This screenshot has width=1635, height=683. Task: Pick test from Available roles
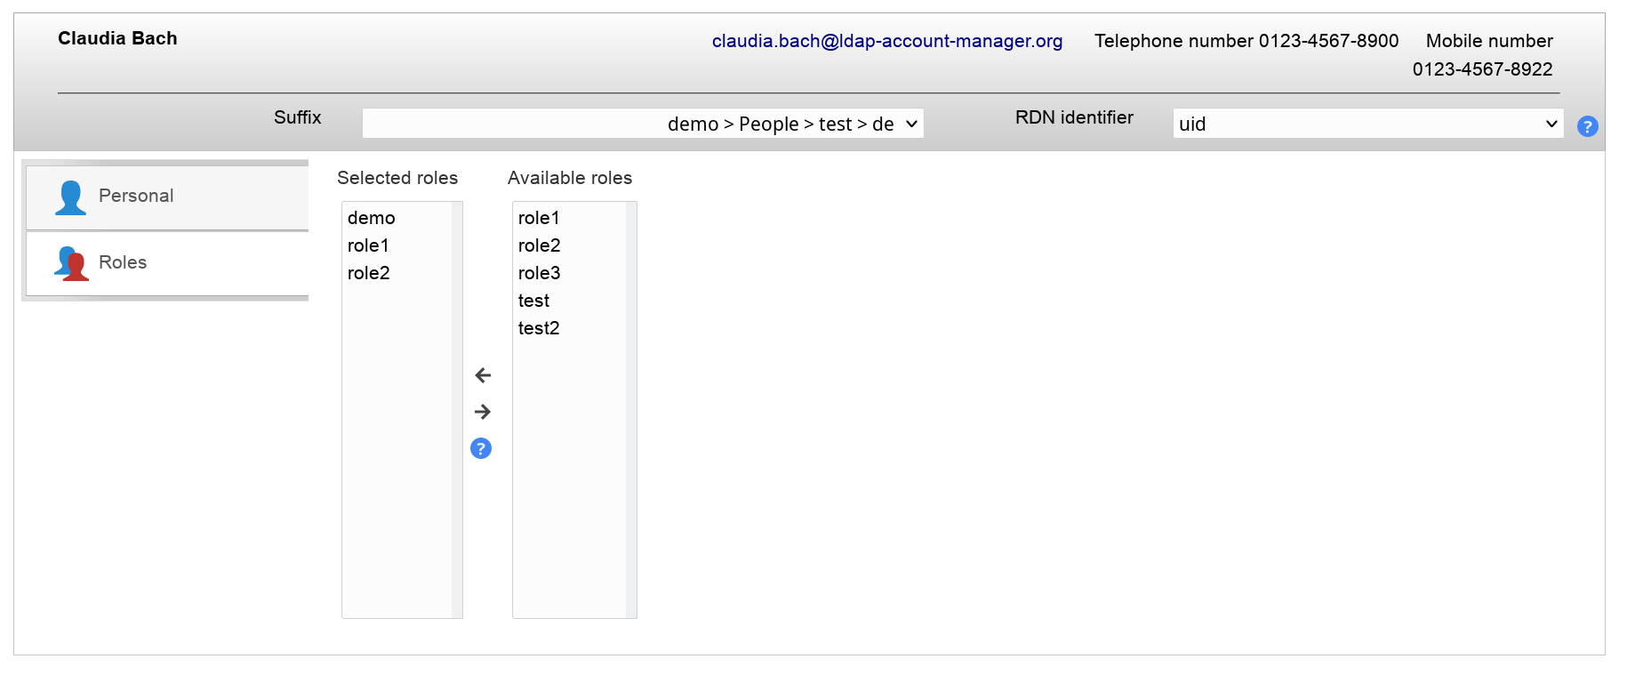534,301
